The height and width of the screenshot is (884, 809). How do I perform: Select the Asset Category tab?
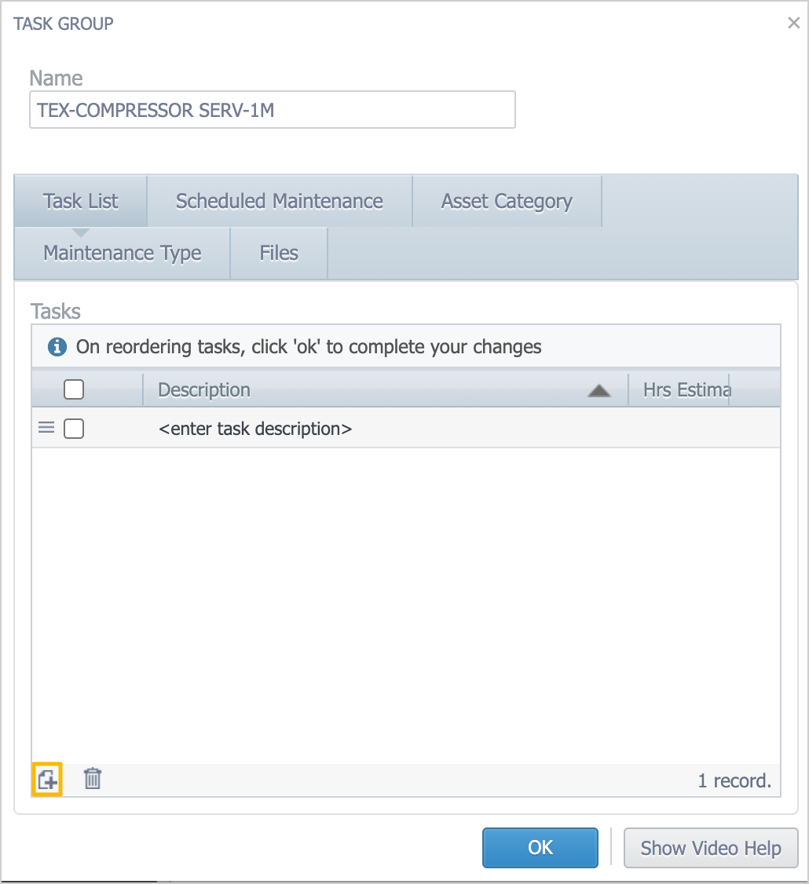point(507,201)
